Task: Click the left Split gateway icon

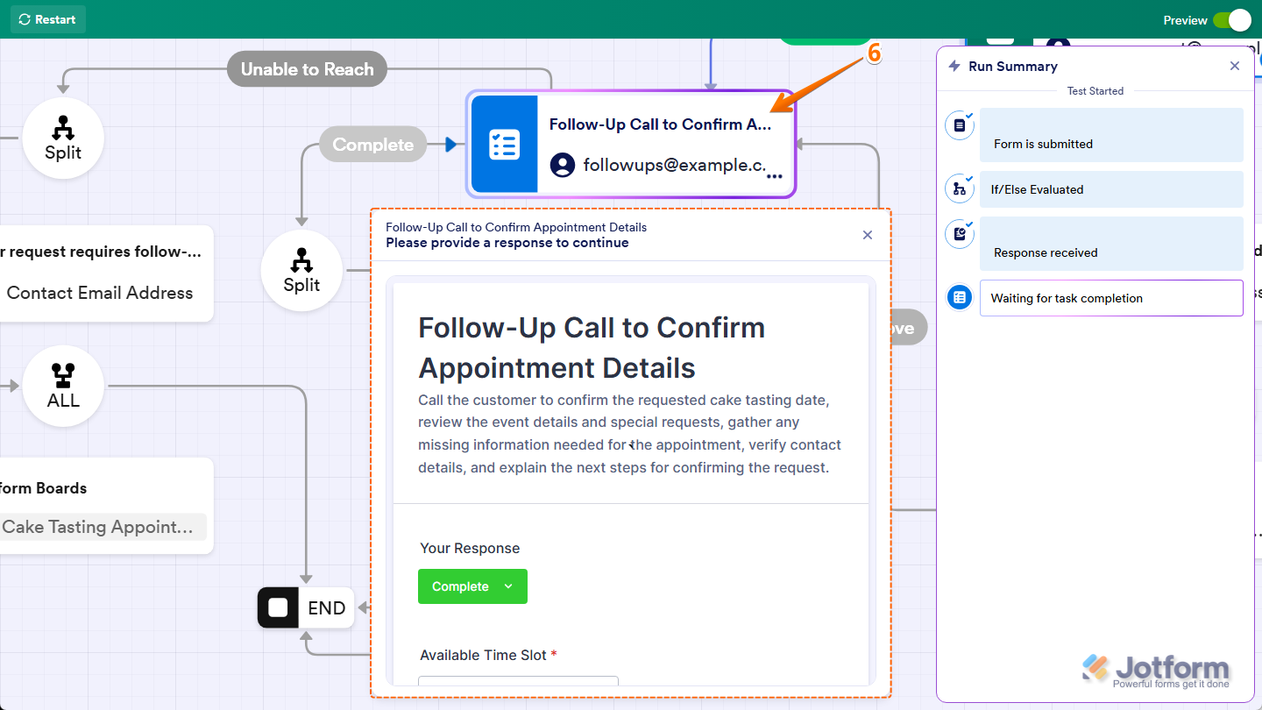Action: pyautogui.click(x=62, y=138)
